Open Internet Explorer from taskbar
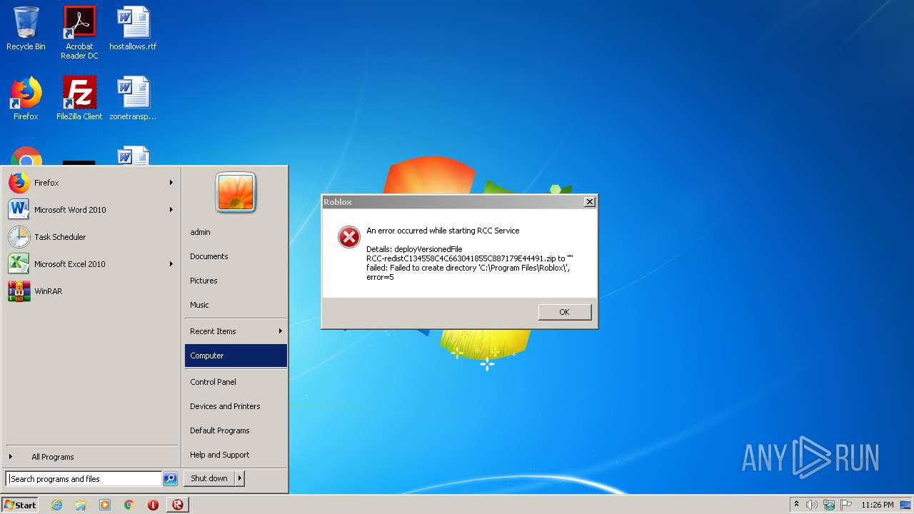 click(56, 505)
